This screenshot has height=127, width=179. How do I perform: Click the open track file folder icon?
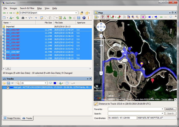point(4,83)
